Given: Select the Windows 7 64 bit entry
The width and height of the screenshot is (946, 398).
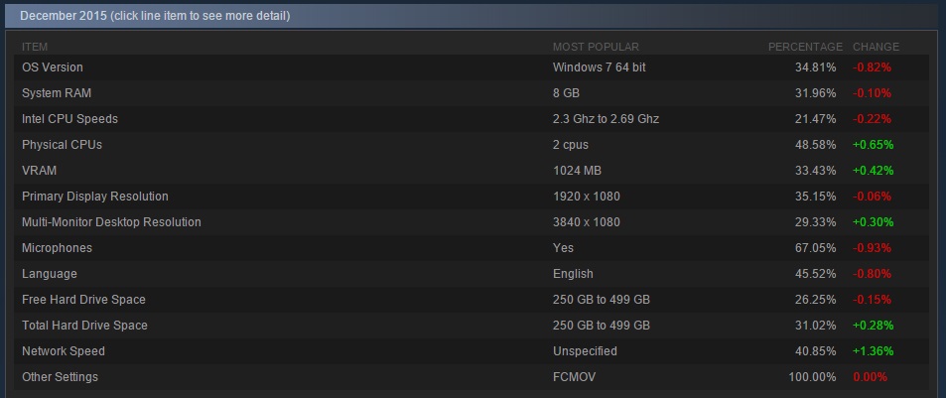Looking at the screenshot, I should coord(600,67).
